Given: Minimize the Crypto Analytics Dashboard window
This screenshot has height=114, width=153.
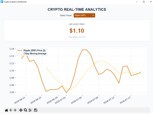Looking at the screenshot, I should pos(137,2).
